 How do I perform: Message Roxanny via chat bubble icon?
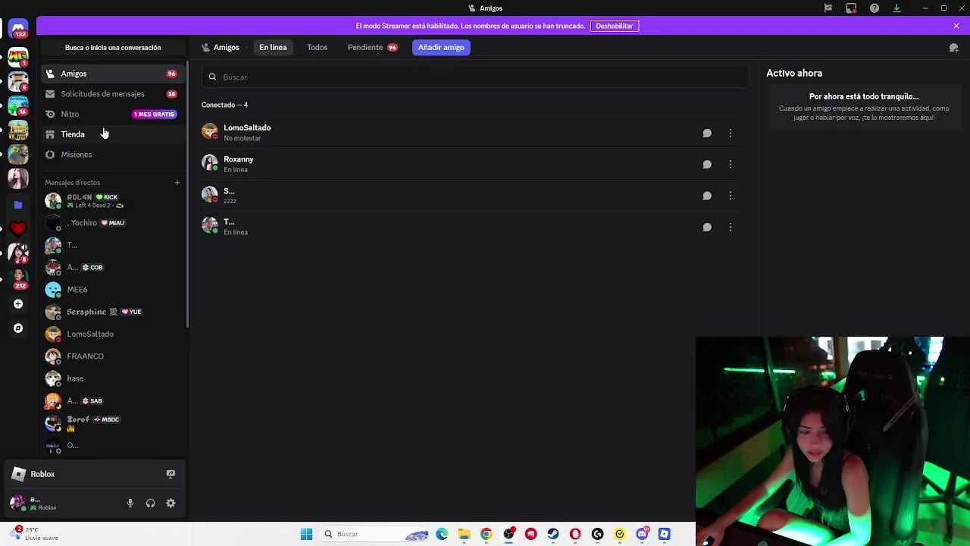click(x=707, y=165)
